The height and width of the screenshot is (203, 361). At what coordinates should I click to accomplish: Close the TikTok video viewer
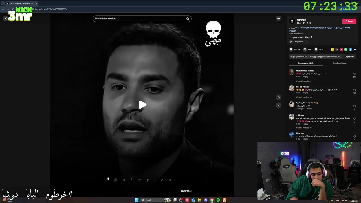tap(5, 18)
